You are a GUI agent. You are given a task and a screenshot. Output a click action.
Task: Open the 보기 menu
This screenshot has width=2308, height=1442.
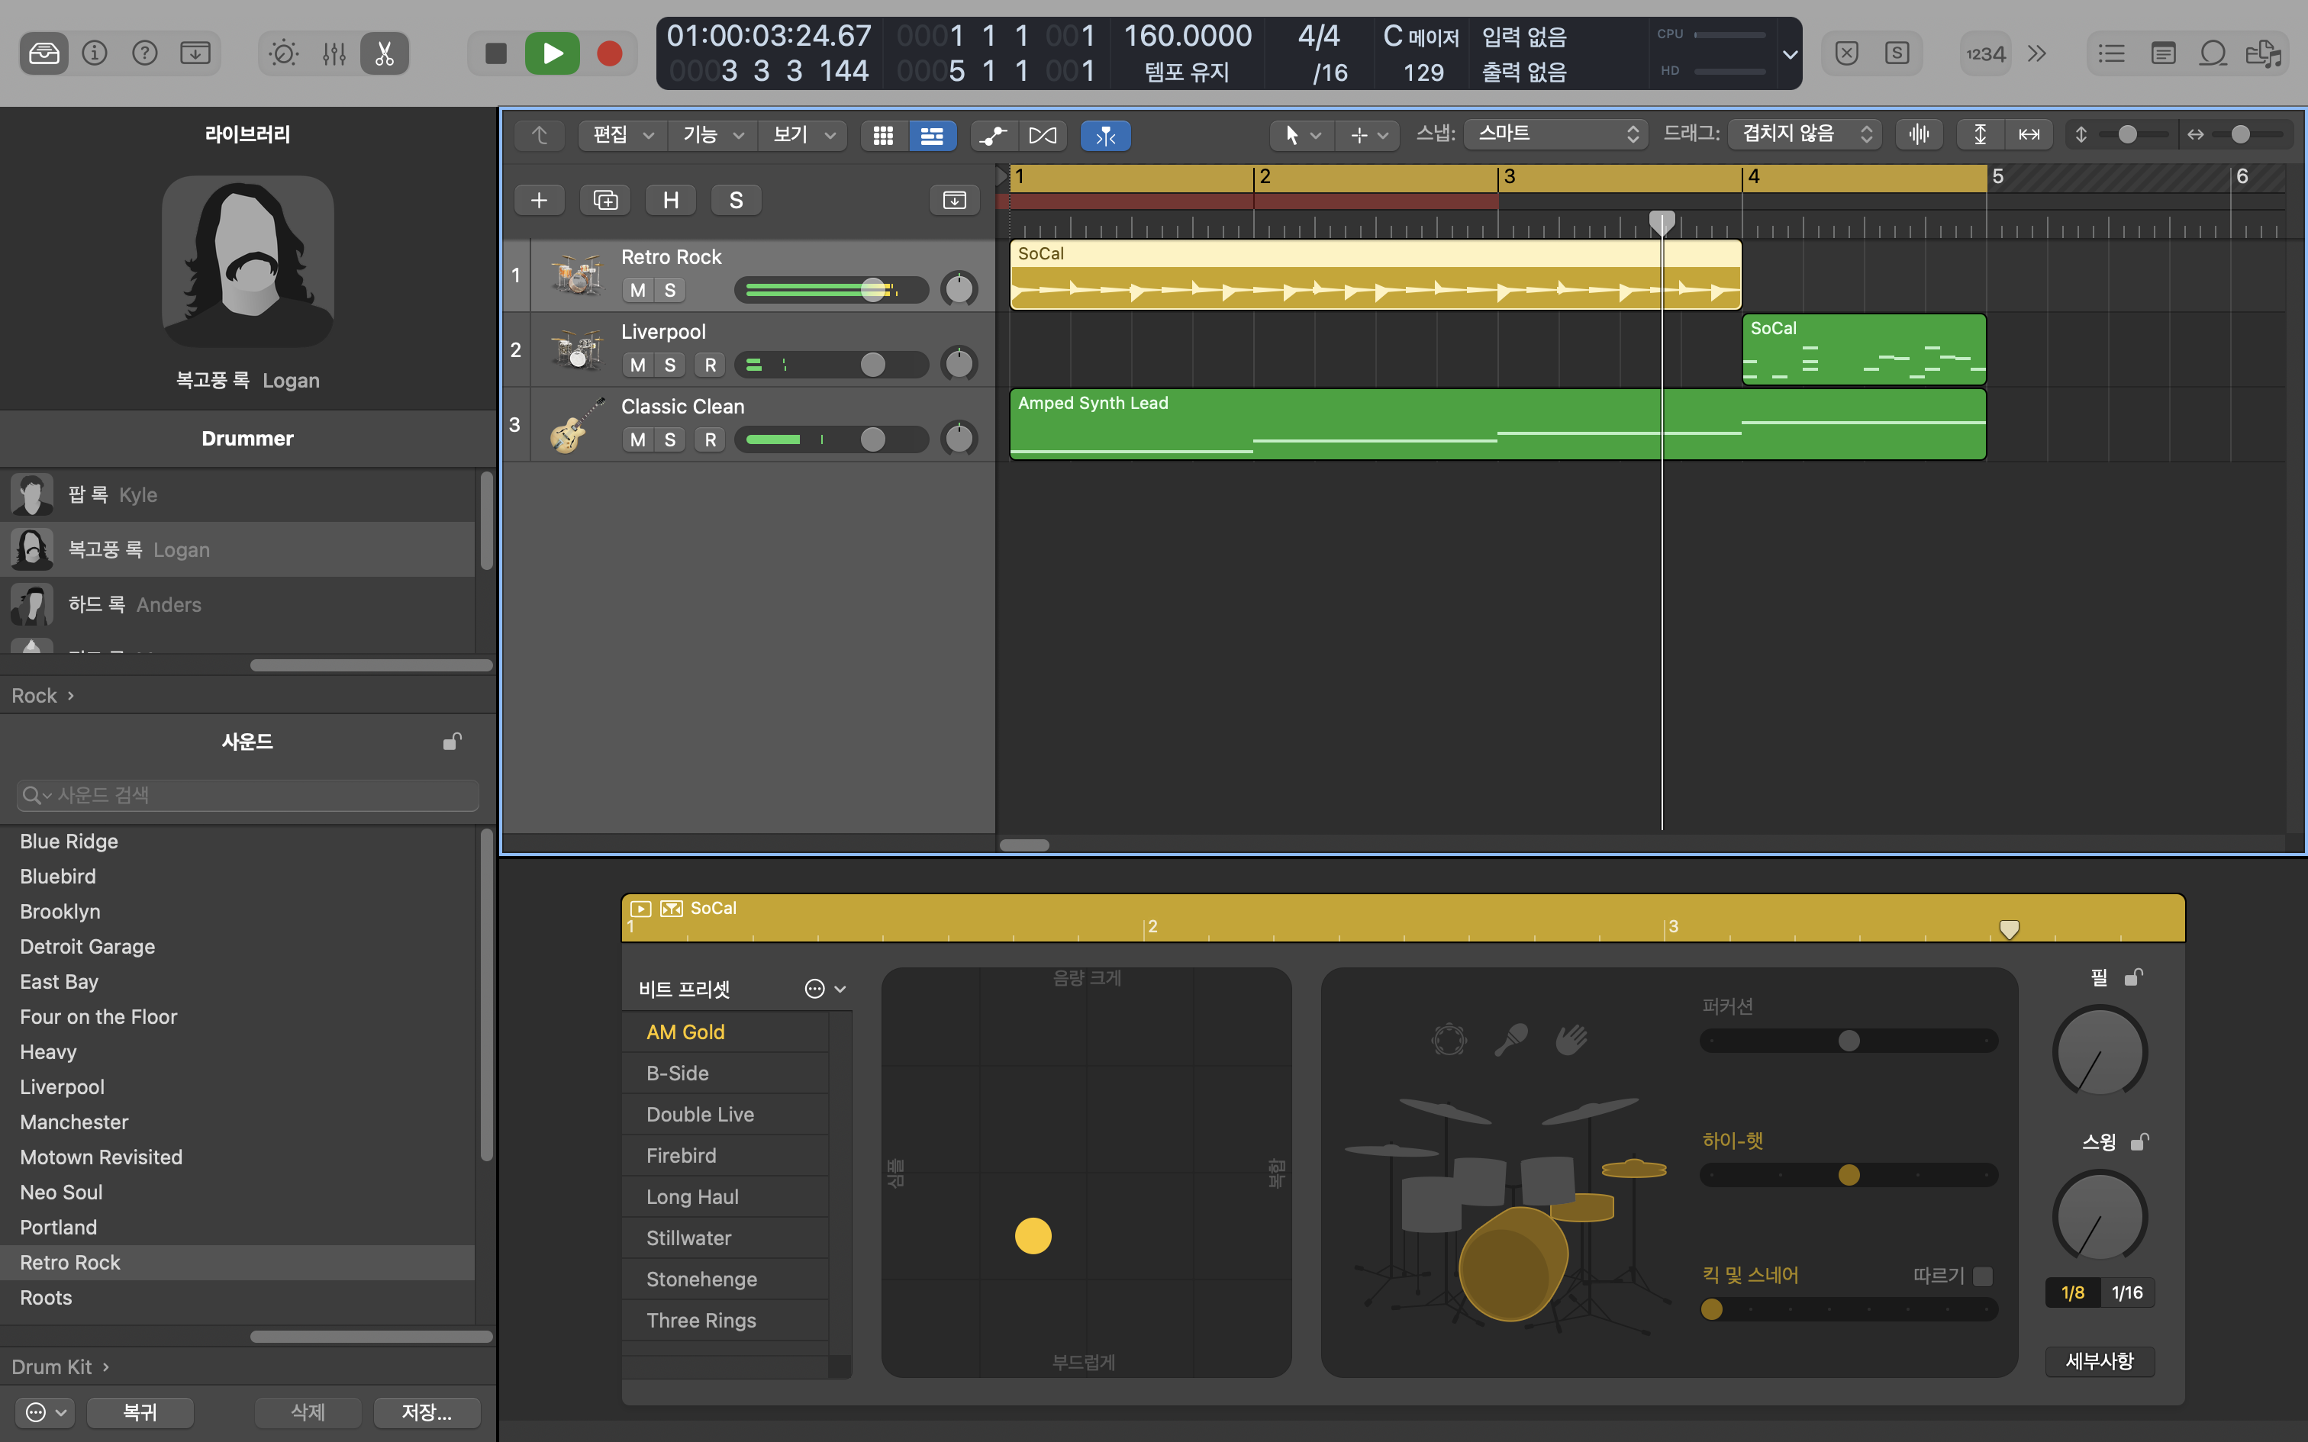802,136
